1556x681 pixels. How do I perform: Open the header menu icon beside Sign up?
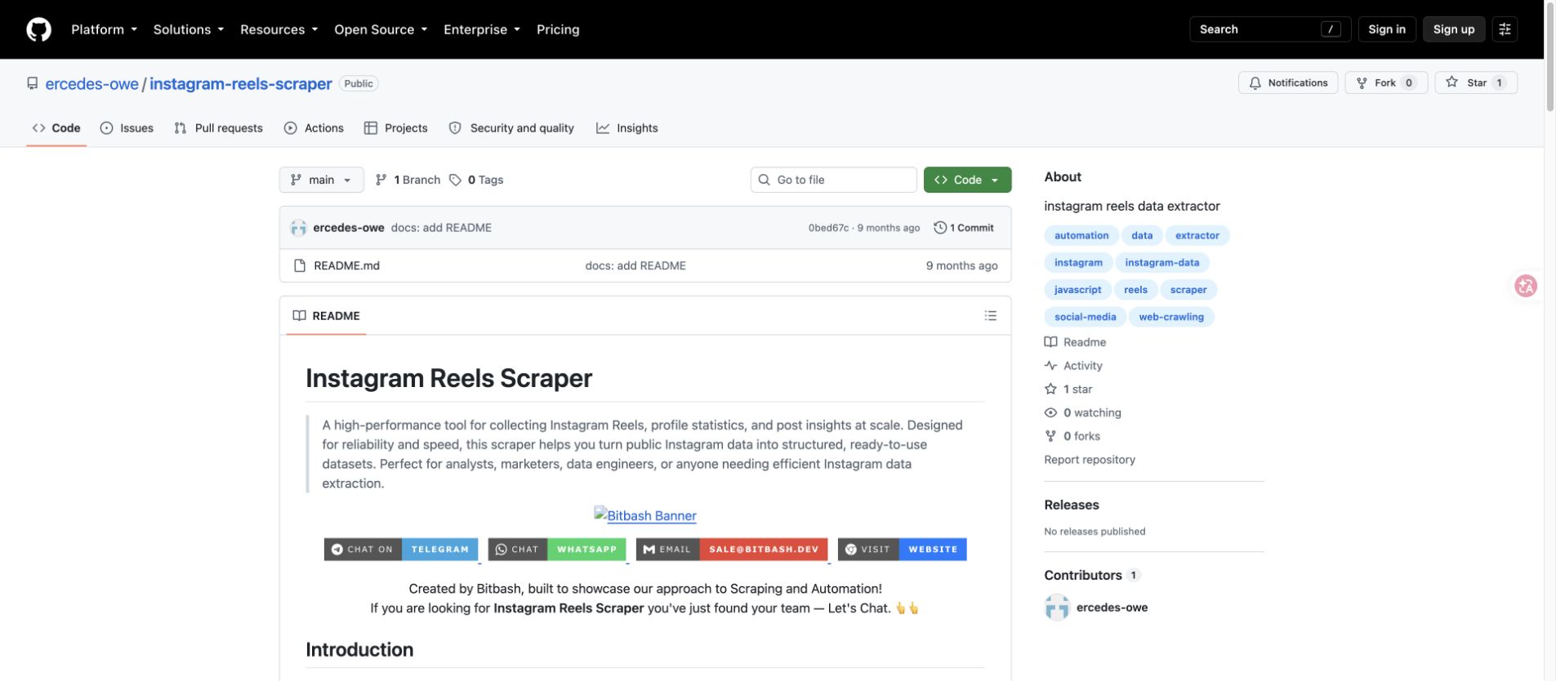(x=1505, y=29)
